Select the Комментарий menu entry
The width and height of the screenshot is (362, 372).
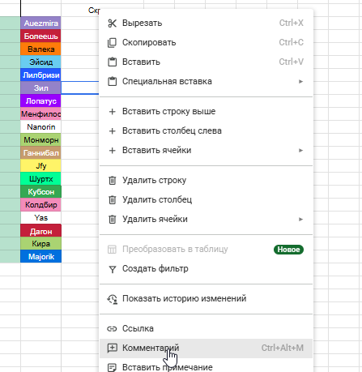[x=206, y=348]
